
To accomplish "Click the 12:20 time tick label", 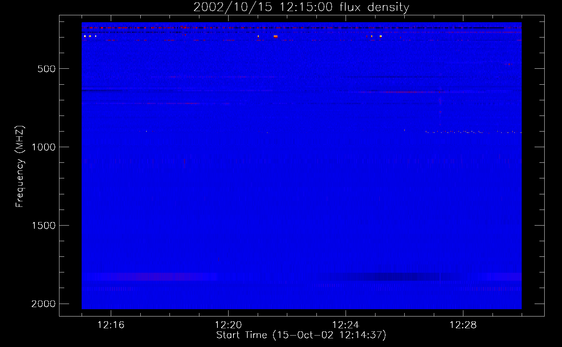I will (228, 325).
